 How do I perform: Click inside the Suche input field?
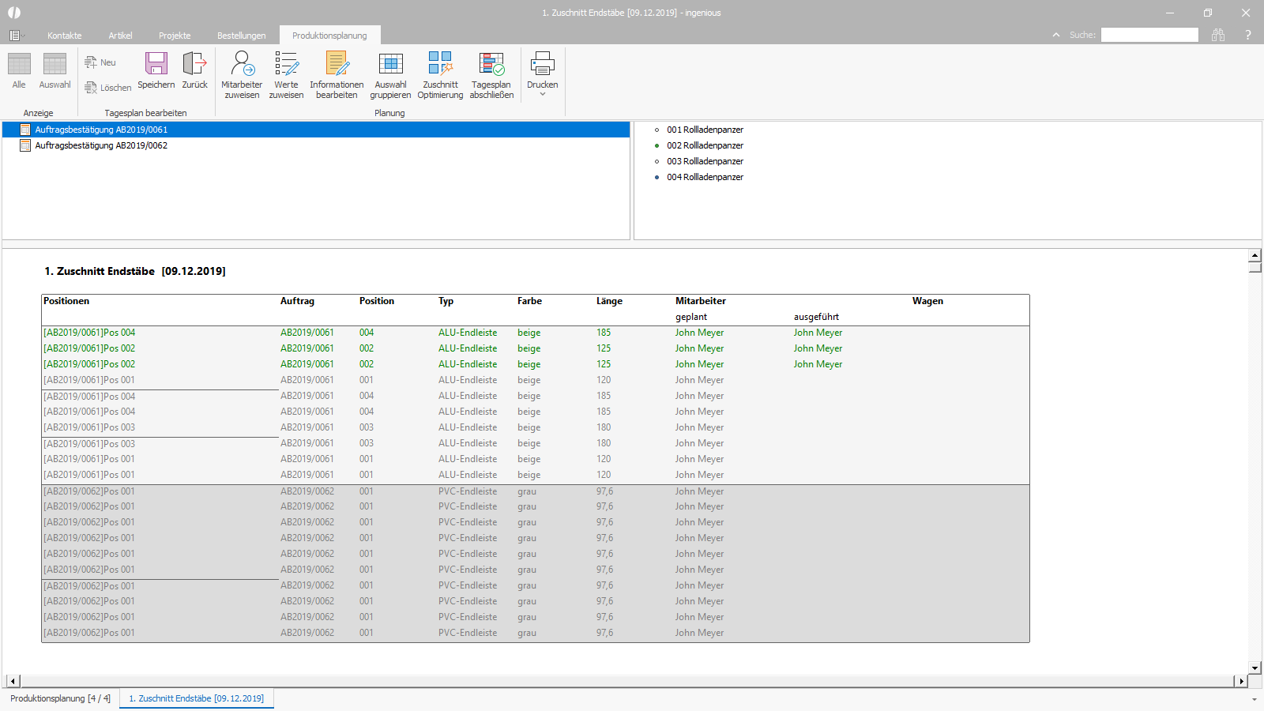click(x=1149, y=35)
